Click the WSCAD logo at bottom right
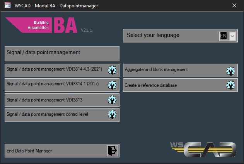Viewport: 244px width, 164px height. (203, 149)
